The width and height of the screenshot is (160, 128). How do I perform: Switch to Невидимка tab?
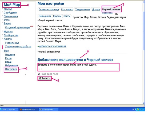pos(45,16)
